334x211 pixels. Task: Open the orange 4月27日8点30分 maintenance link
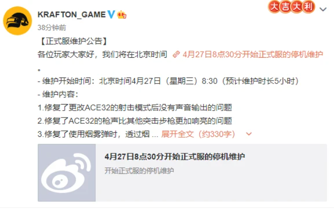click(253, 55)
